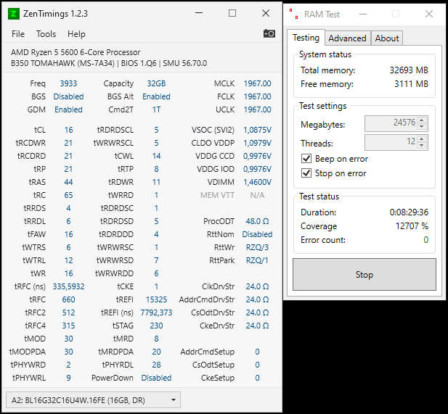The height and width of the screenshot is (414, 448).
Task: Click the MCLK value 1967.00
Action: [257, 83]
